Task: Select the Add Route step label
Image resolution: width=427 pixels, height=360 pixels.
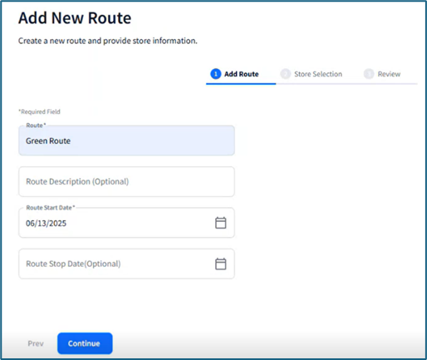Action: [242, 74]
